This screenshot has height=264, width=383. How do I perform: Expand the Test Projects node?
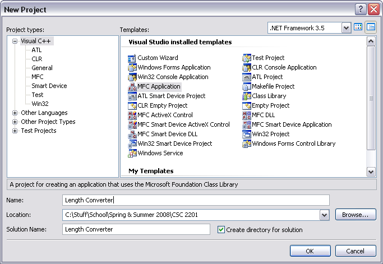(15, 131)
